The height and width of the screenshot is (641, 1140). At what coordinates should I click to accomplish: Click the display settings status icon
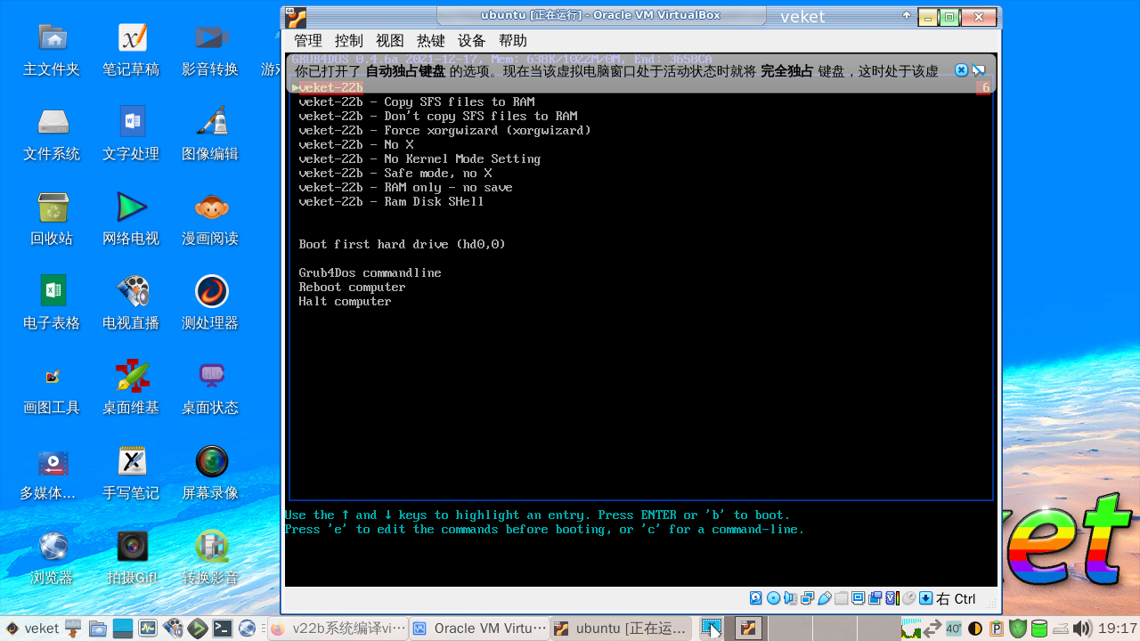click(858, 598)
